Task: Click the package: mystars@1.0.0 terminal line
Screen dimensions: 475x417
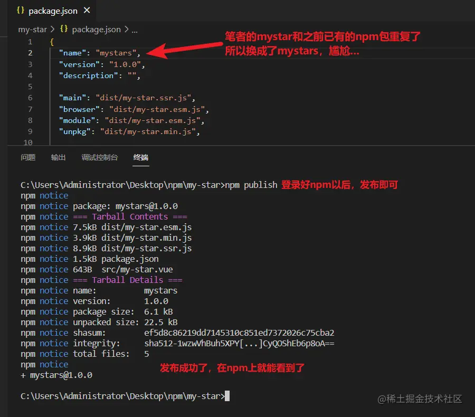Action: (x=99, y=206)
